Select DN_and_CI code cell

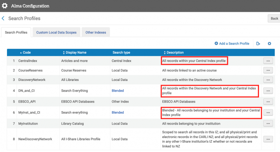[x=27, y=91]
